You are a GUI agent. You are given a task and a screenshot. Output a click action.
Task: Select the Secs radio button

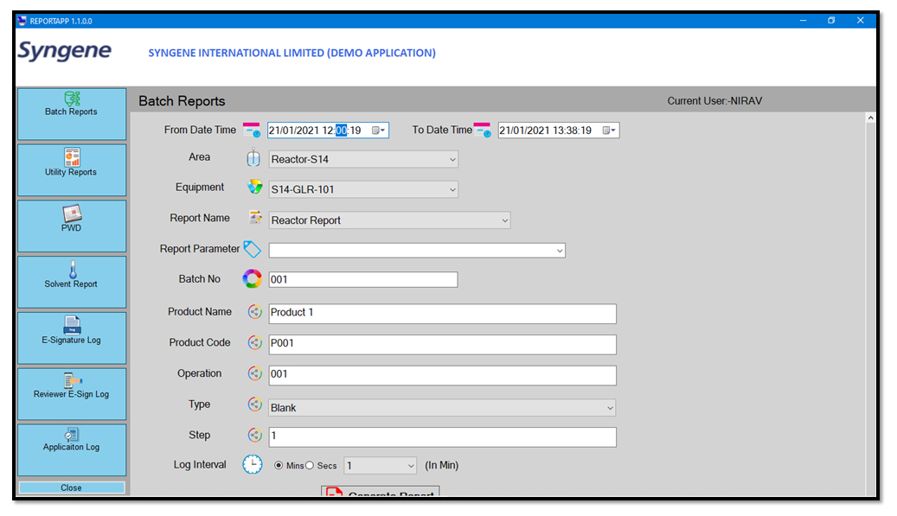tap(310, 465)
